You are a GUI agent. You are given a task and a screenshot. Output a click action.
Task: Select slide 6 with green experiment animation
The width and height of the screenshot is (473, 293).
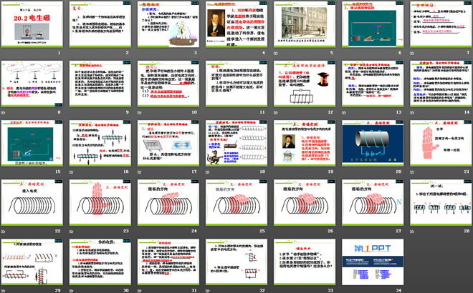[x=373, y=24]
